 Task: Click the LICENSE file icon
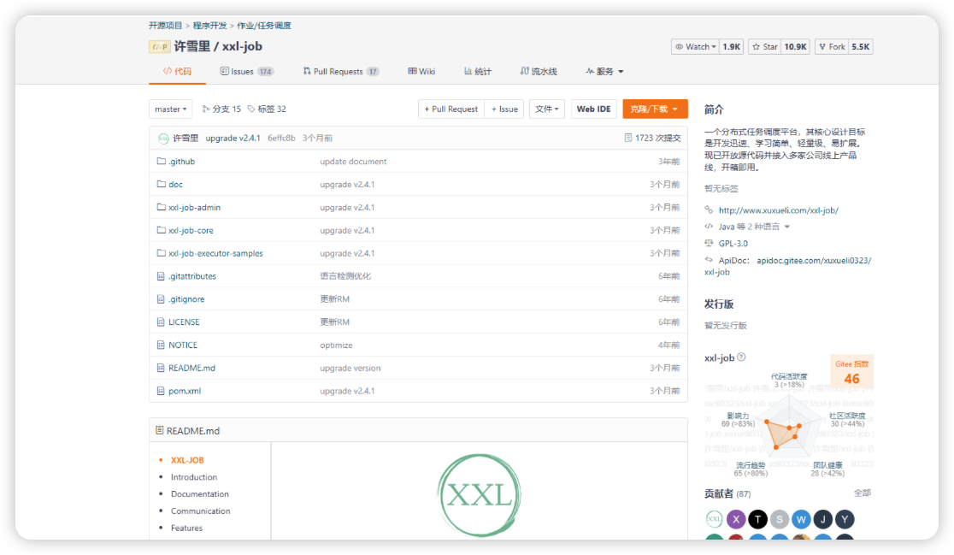tap(161, 322)
